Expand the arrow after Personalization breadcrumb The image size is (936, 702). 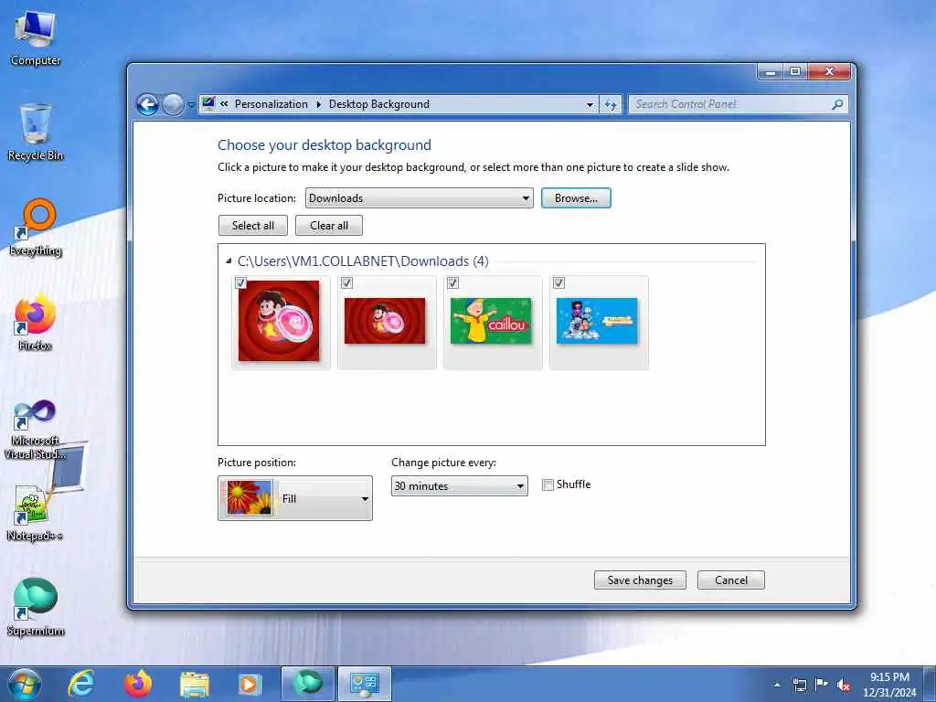pos(318,104)
